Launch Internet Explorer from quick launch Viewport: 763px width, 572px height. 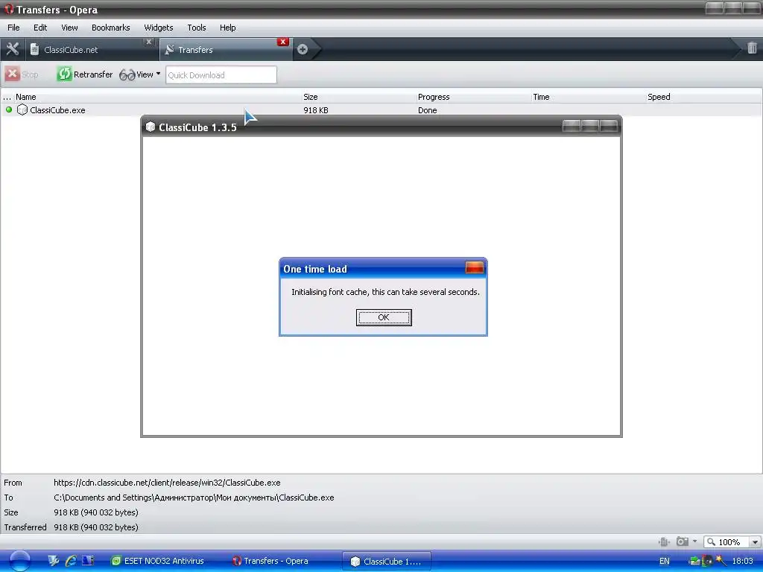pos(71,561)
